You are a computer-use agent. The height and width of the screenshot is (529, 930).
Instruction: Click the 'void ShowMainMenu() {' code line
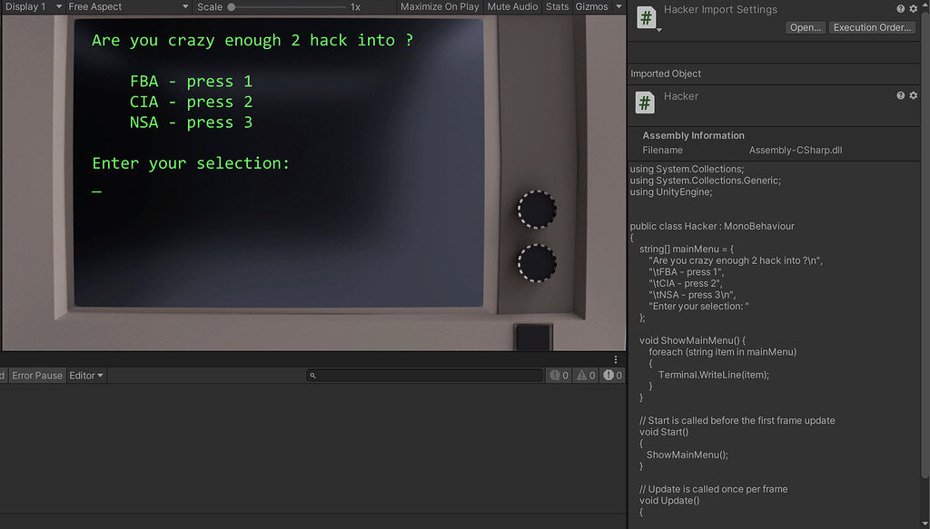(692, 340)
